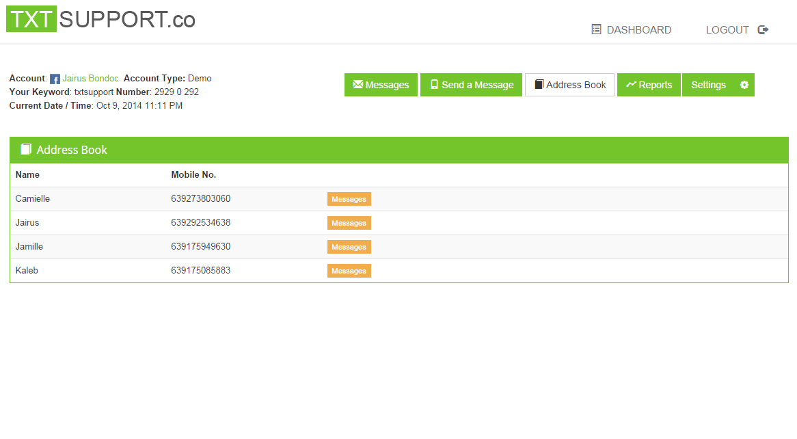Click the gear icon next to Settings
The height and width of the screenshot is (439, 797).
(744, 85)
